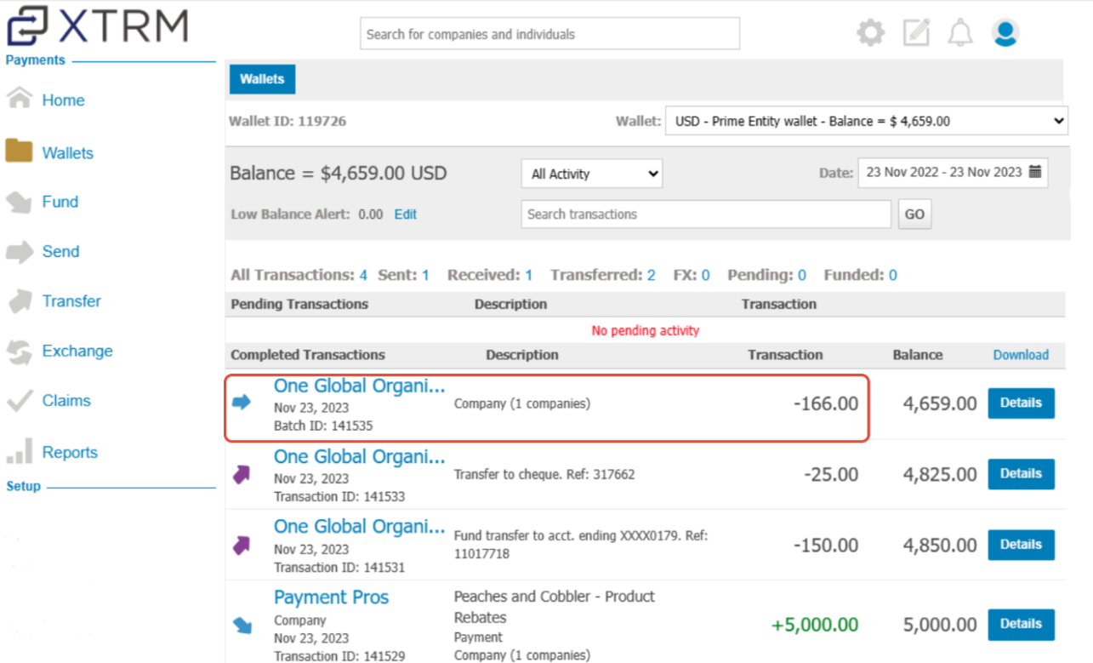Open the Payment Pros transaction link
Image resolution: width=1093 pixels, height=663 pixels.
click(331, 597)
